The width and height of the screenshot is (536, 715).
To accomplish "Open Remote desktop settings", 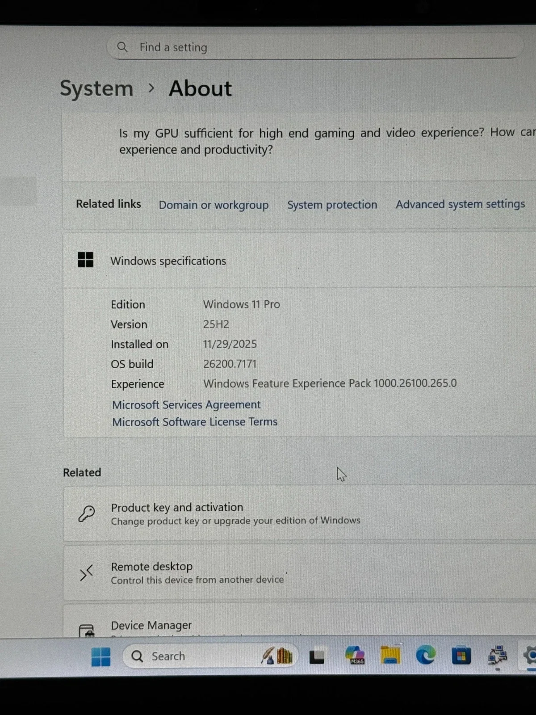I will (x=299, y=573).
